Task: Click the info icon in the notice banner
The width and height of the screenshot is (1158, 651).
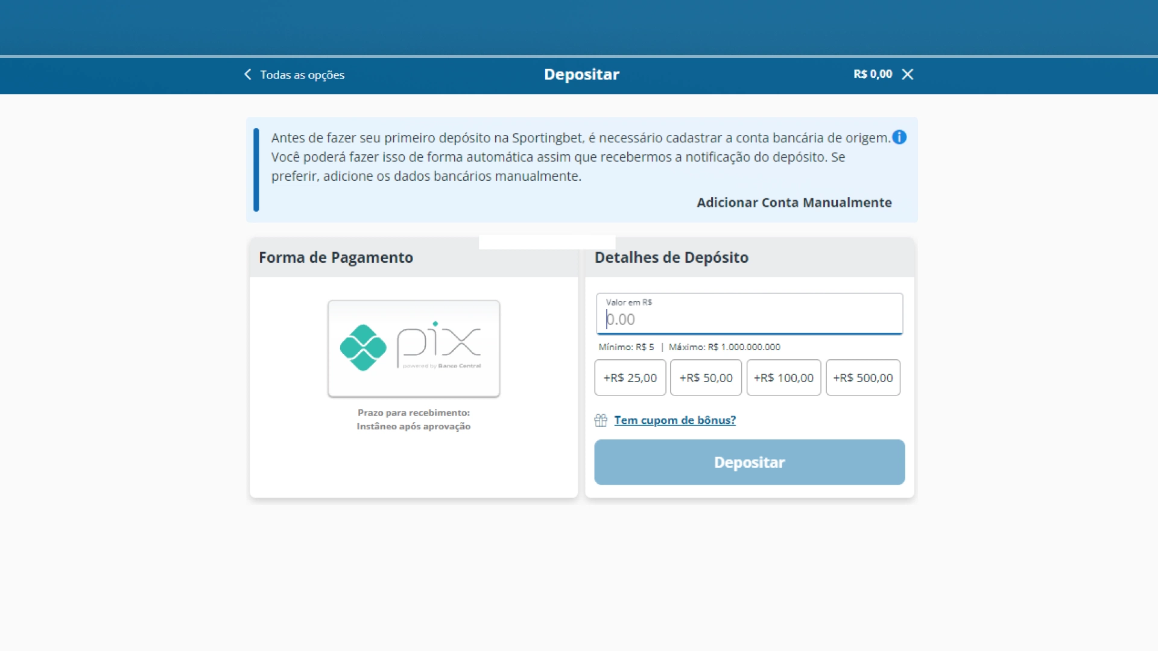Action: [x=899, y=137]
